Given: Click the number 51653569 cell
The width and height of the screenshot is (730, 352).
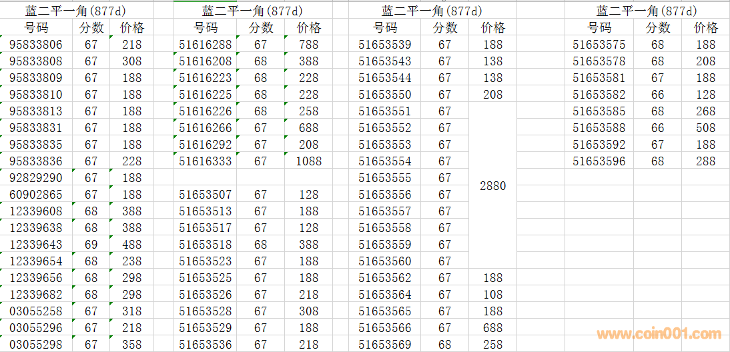Looking at the screenshot, I should pos(384,345).
